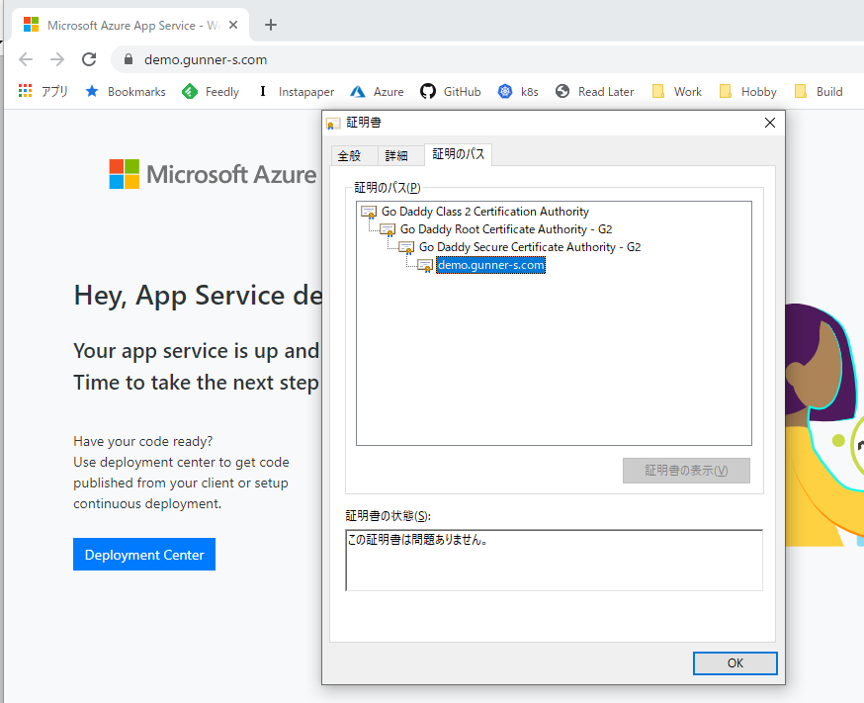
Task: Click certificate icon beside Go Daddy Root Certificate
Action: click(x=388, y=229)
